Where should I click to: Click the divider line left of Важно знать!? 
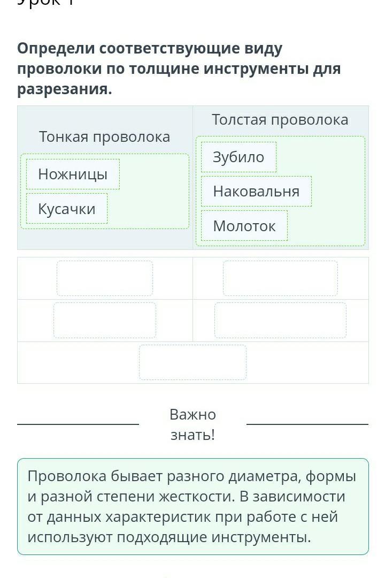[x=78, y=424]
